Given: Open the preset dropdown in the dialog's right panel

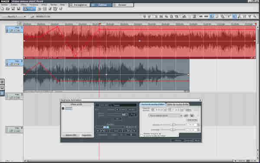Looking at the screenshot, I should point(166,116).
